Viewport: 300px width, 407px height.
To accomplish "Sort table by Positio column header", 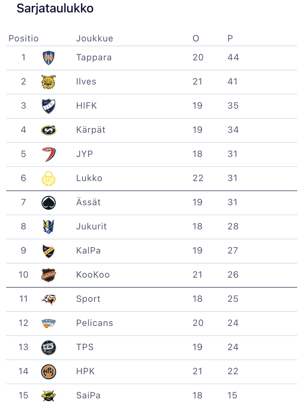I will (23, 38).
